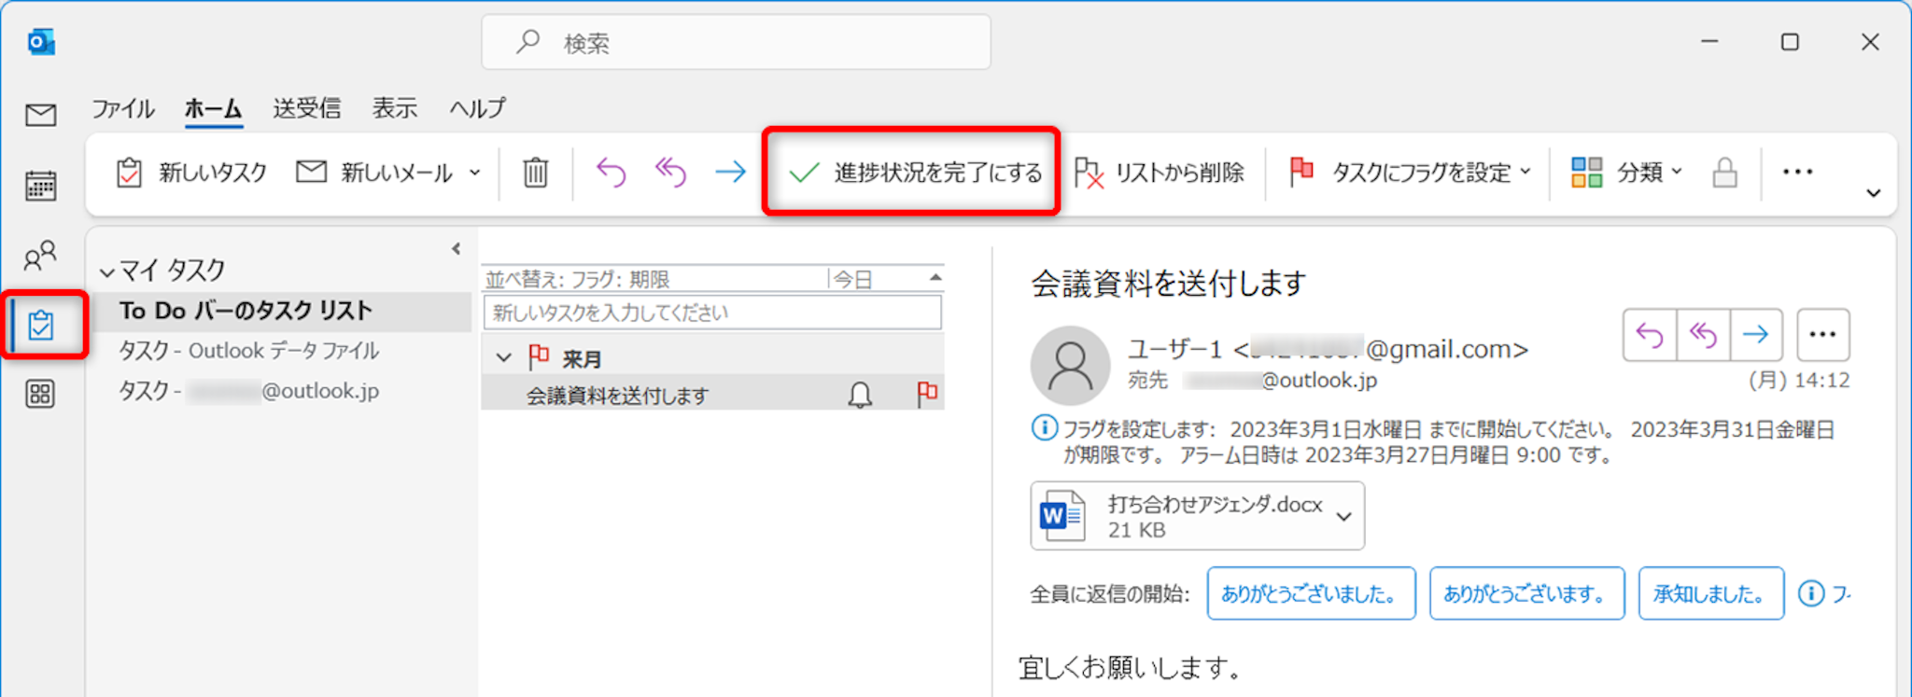
Task: Select タスク - Outlook データ ファイル folder
Action: point(248,351)
